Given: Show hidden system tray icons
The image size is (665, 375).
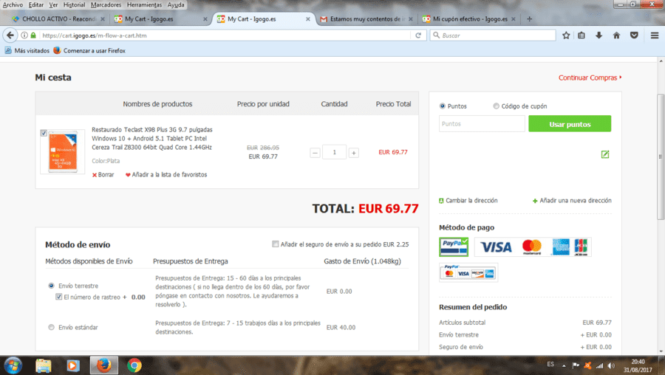Looking at the screenshot, I should [564, 365].
